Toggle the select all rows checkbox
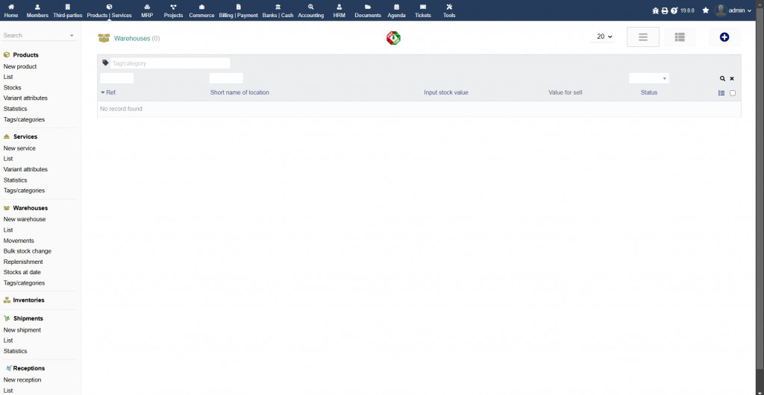Viewport: 764px width, 395px height. tap(733, 93)
